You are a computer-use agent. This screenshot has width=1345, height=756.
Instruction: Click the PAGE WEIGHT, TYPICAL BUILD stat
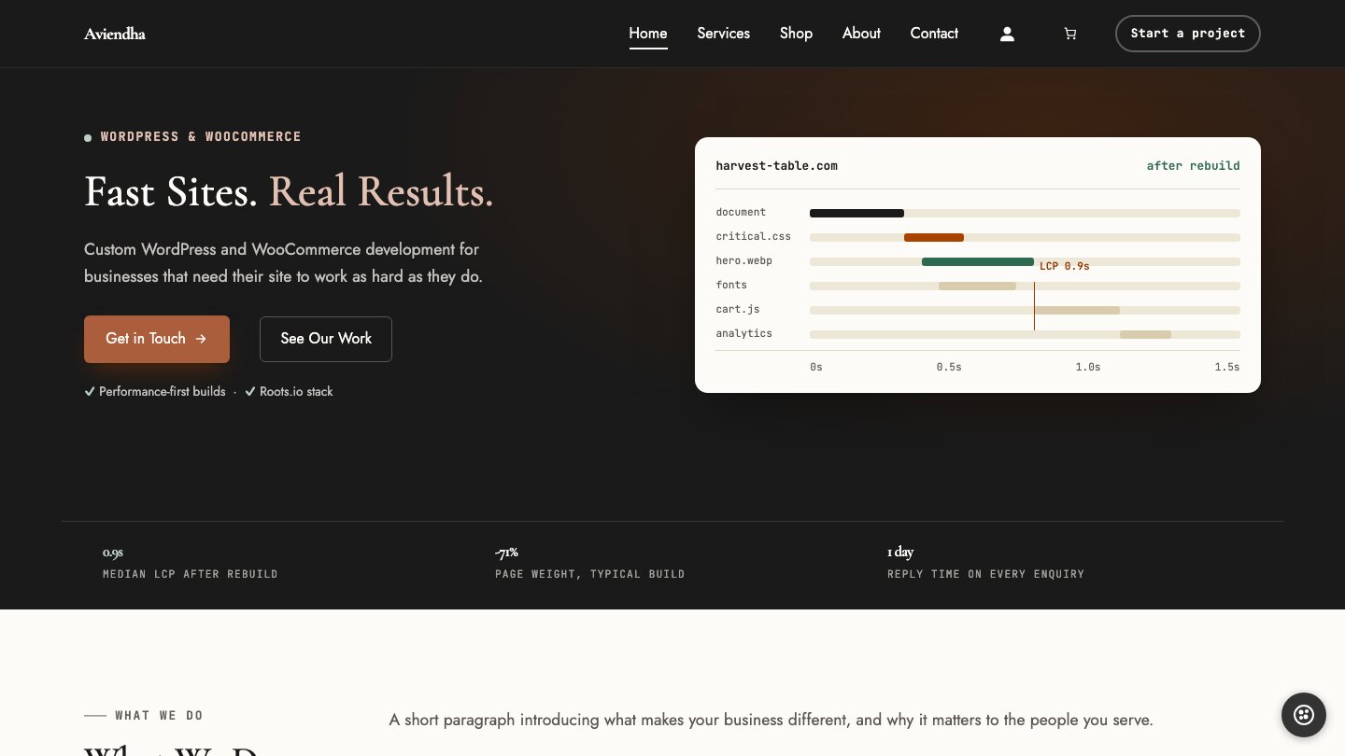pyautogui.click(x=590, y=574)
